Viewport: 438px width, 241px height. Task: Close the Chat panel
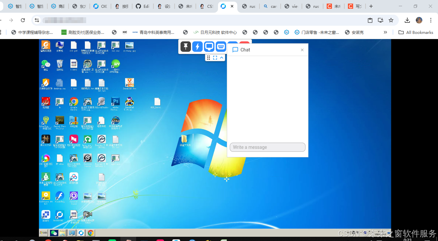302,50
